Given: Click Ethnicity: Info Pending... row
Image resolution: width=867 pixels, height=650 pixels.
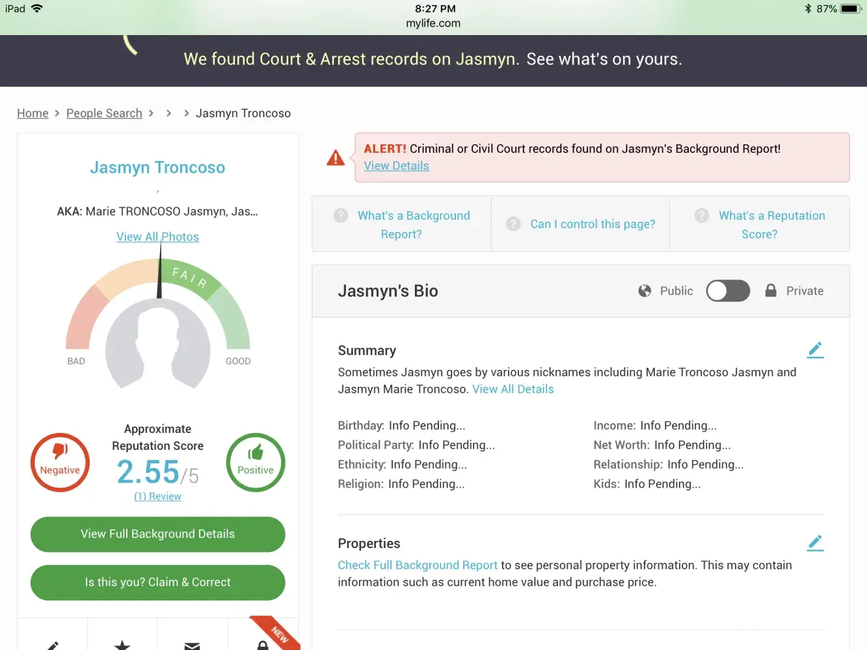Looking at the screenshot, I should [x=402, y=464].
